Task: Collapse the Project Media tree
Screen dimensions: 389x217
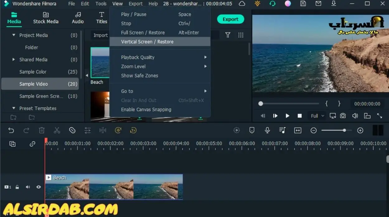Action: click(14, 35)
